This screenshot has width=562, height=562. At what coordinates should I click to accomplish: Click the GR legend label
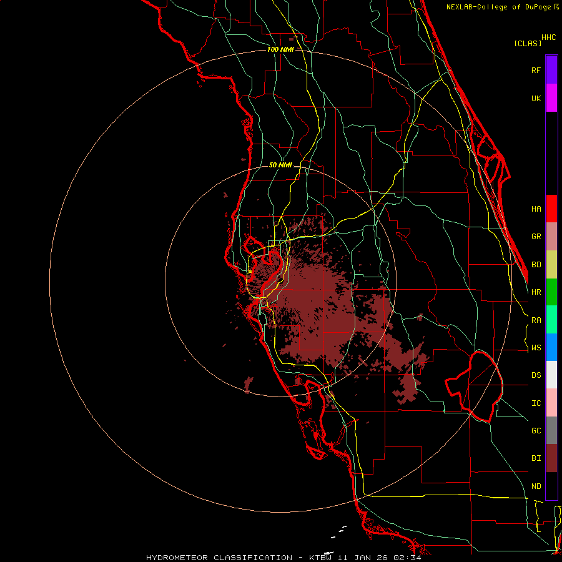pyautogui.click(x=536, y=237)
